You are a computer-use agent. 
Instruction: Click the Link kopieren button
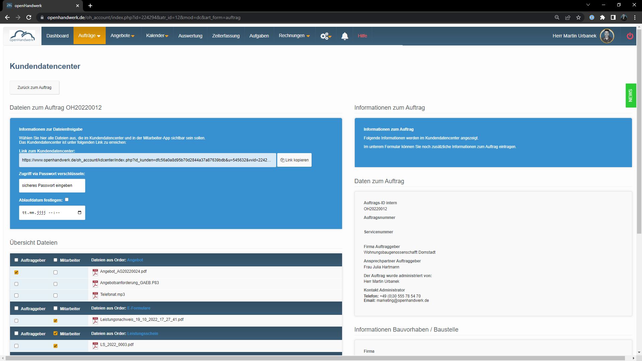pos(294,160)
